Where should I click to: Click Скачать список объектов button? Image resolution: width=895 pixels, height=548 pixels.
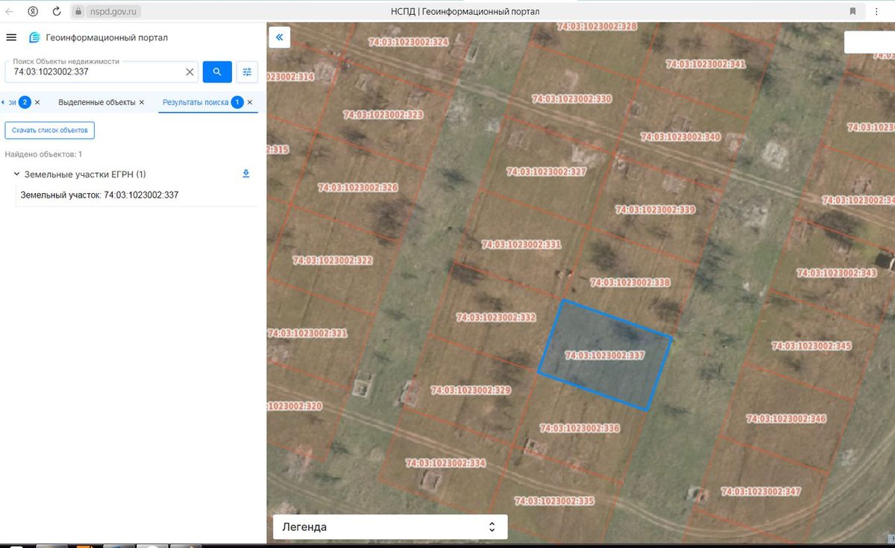click(x=49, y=130)
